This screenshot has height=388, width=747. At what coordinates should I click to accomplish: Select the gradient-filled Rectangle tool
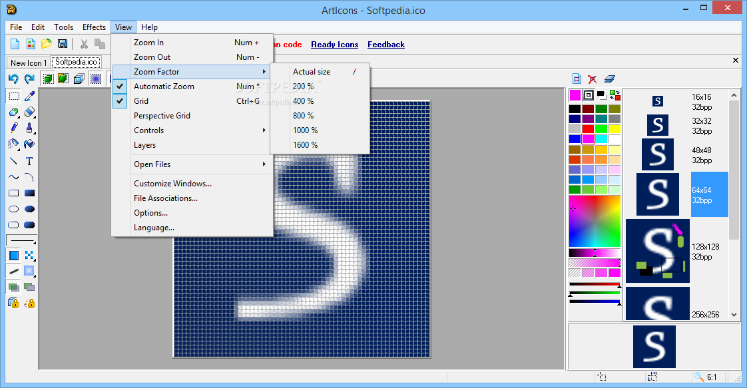point(29,193)
